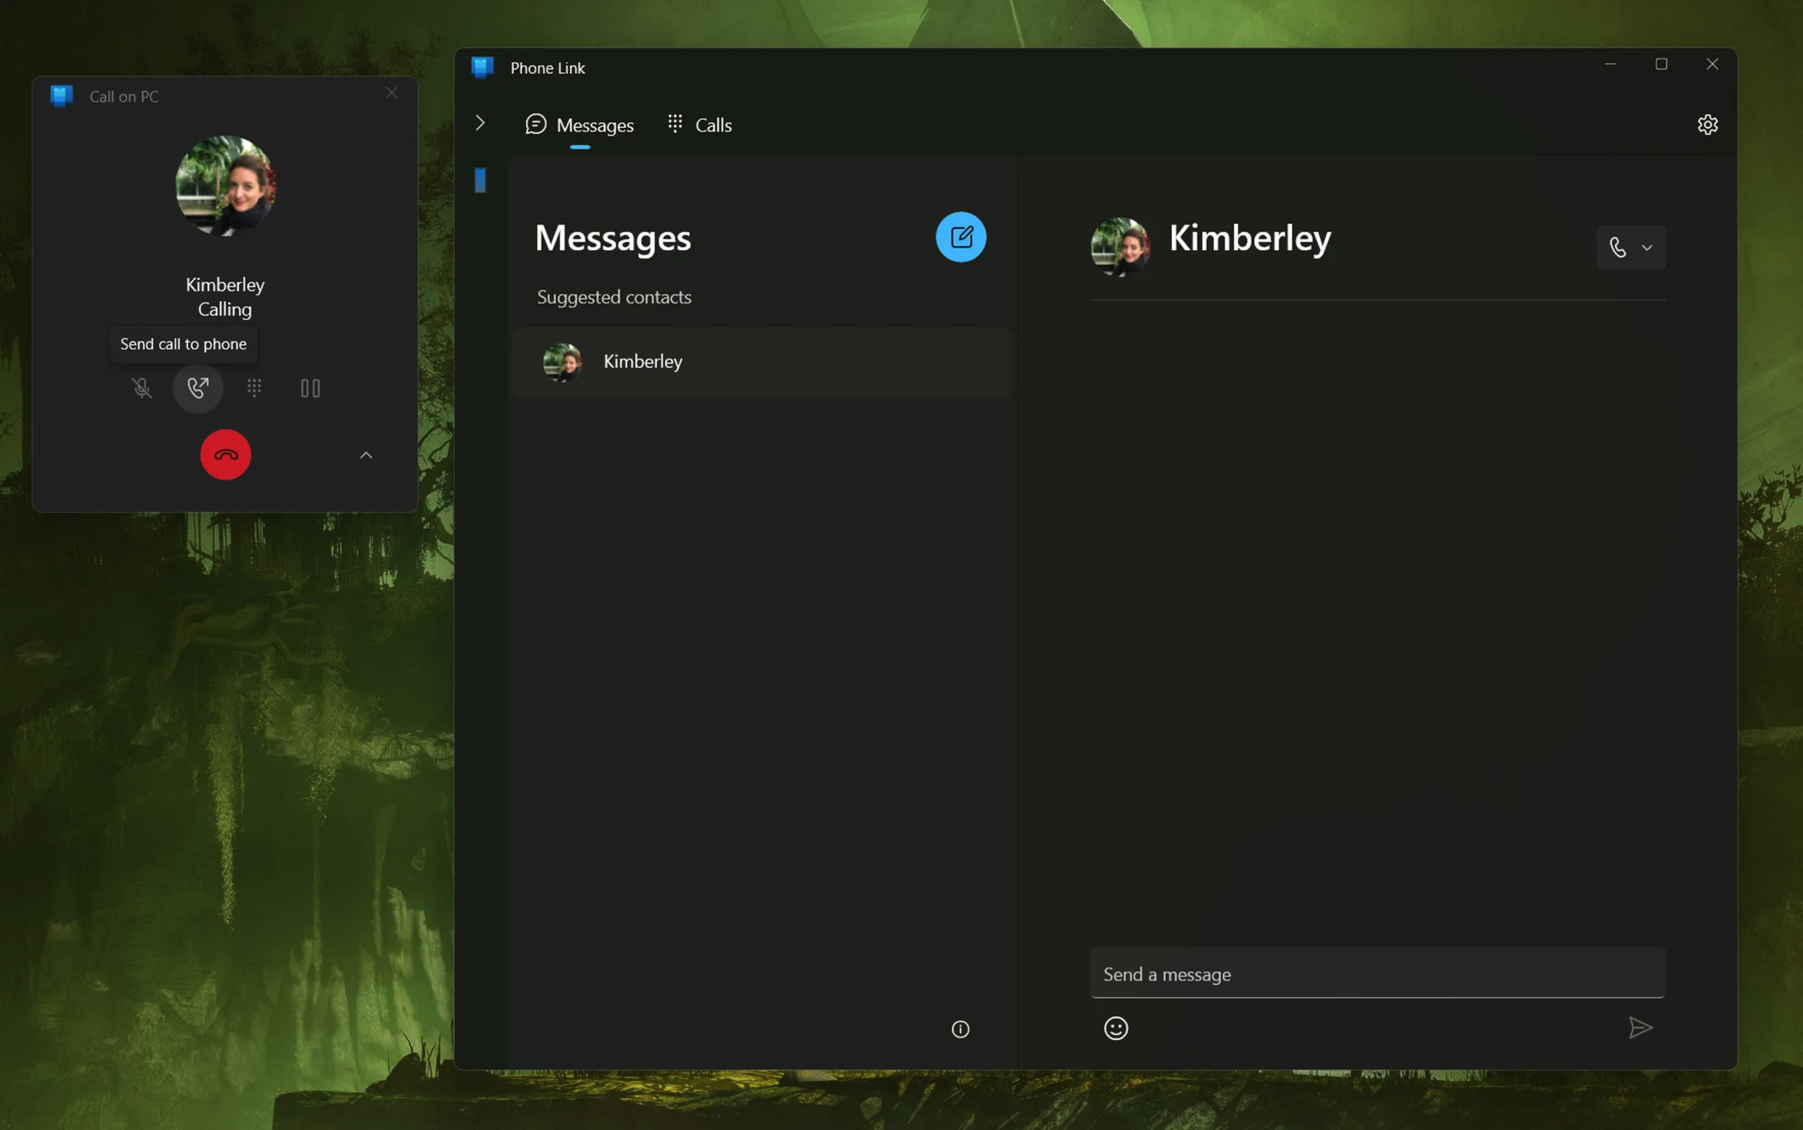Click Kimberley's profile picture in the call popup
This screenshot has width=1803, height=1130.
point(225,188)
